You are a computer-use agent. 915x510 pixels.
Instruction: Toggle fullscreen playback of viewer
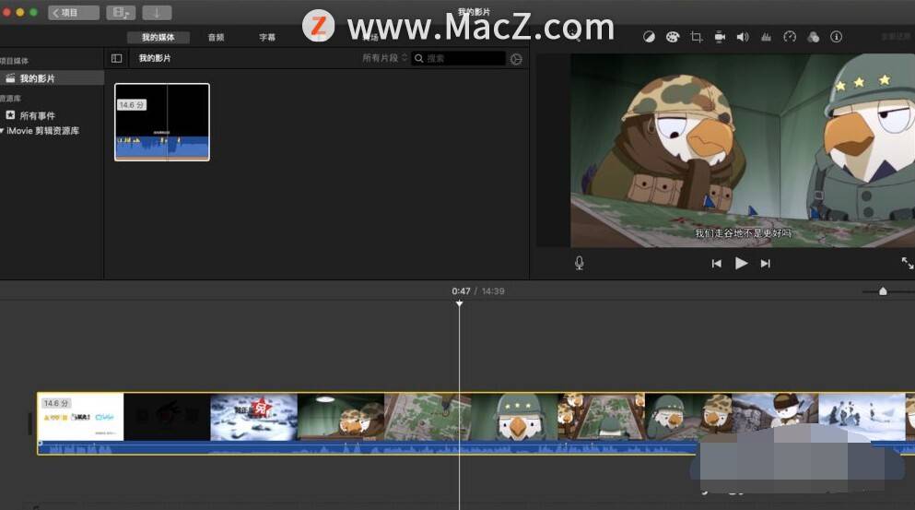tap(907, 264)
